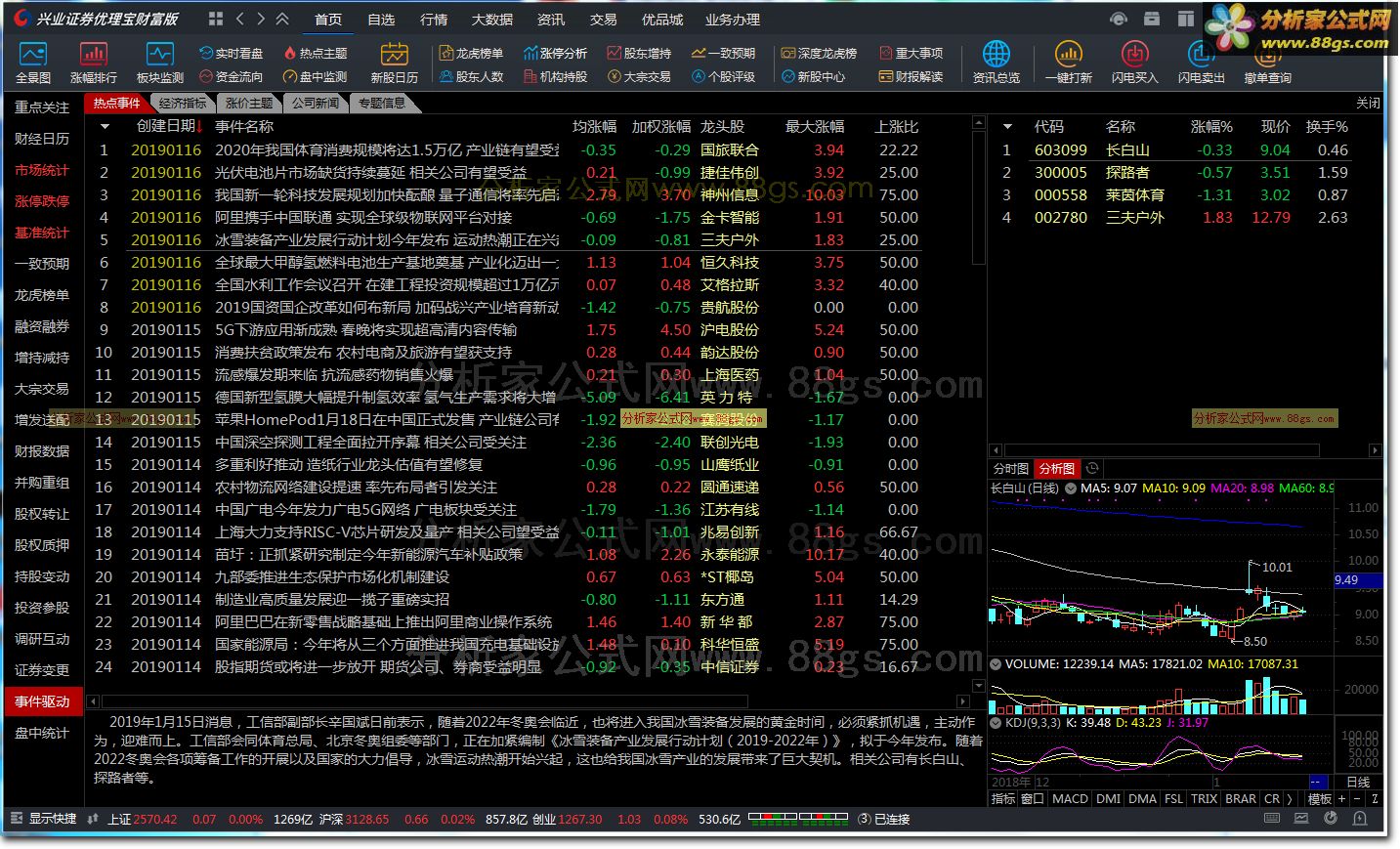This screenshot has height=849, width=1400.
Task: Select the TRIX indicator
Action: point(1204,798)
